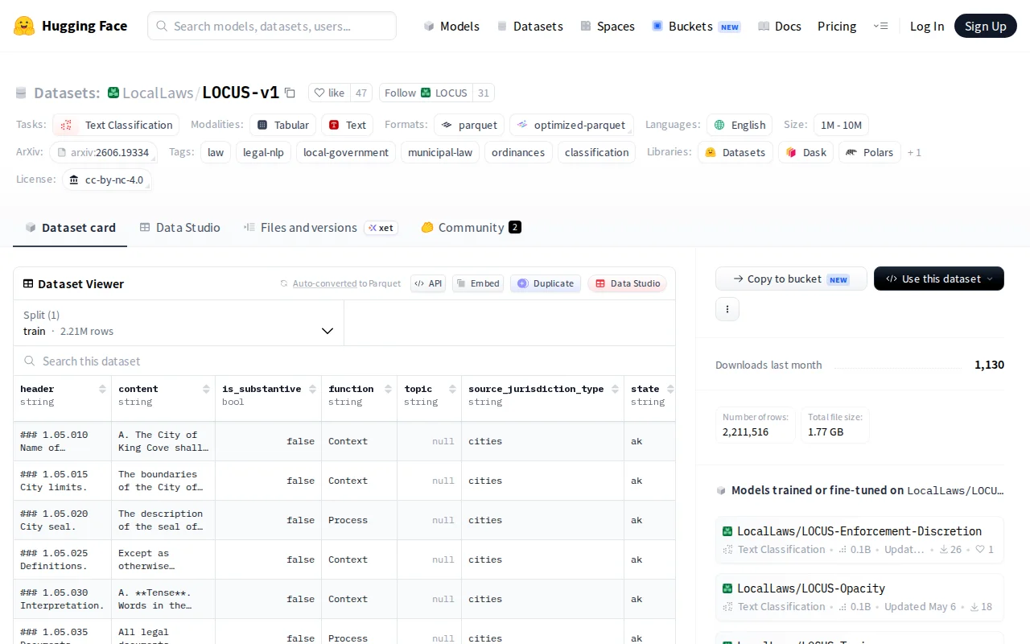Switch to the Dataset card tab
This screenshot has height=644, width=1030.
(70, 228)
